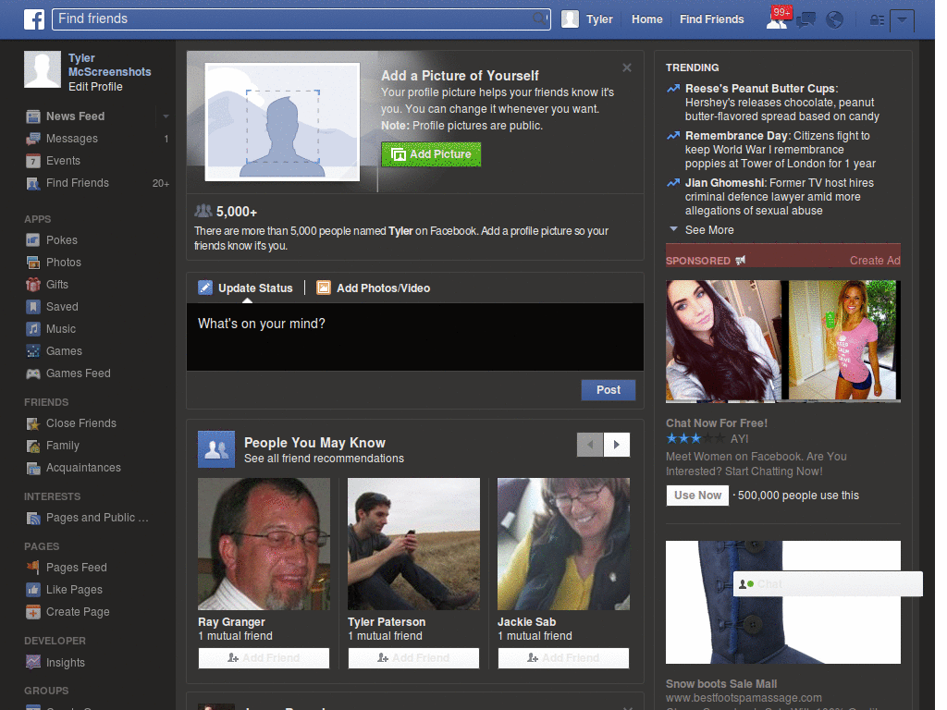Screen dimensions: 947x710
Task: Go to Home in top bar
Action: tap(646, 19)
